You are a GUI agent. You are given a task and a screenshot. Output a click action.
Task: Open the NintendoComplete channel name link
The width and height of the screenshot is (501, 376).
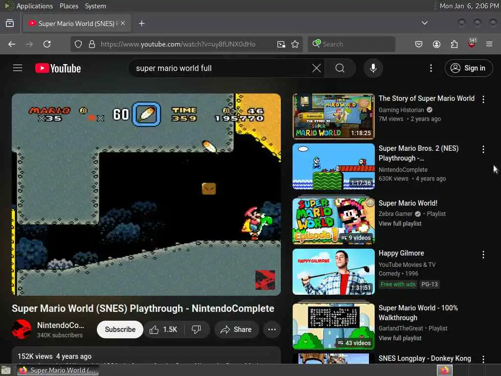click(60, 325)
